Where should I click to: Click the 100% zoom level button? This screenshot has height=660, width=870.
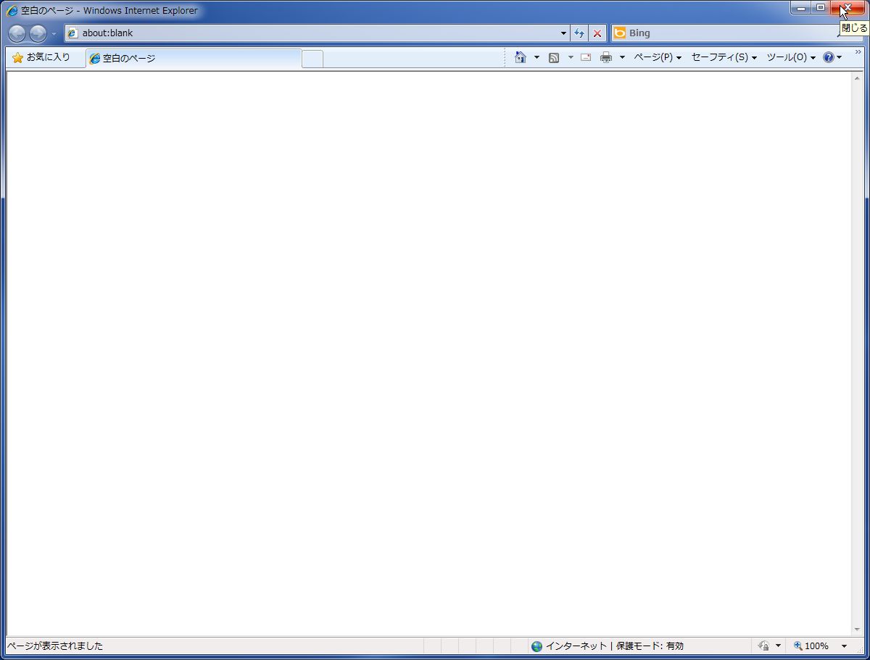coord(811,646)
